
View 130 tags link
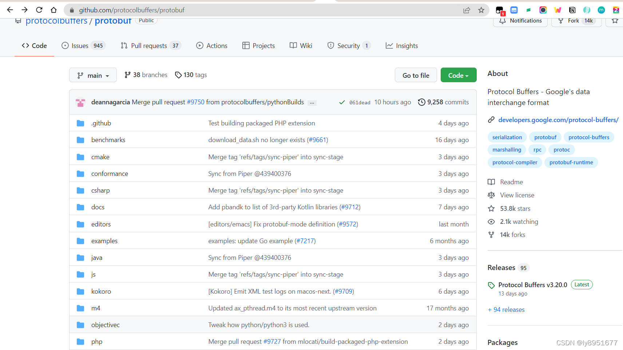click(x=191, y=75)
